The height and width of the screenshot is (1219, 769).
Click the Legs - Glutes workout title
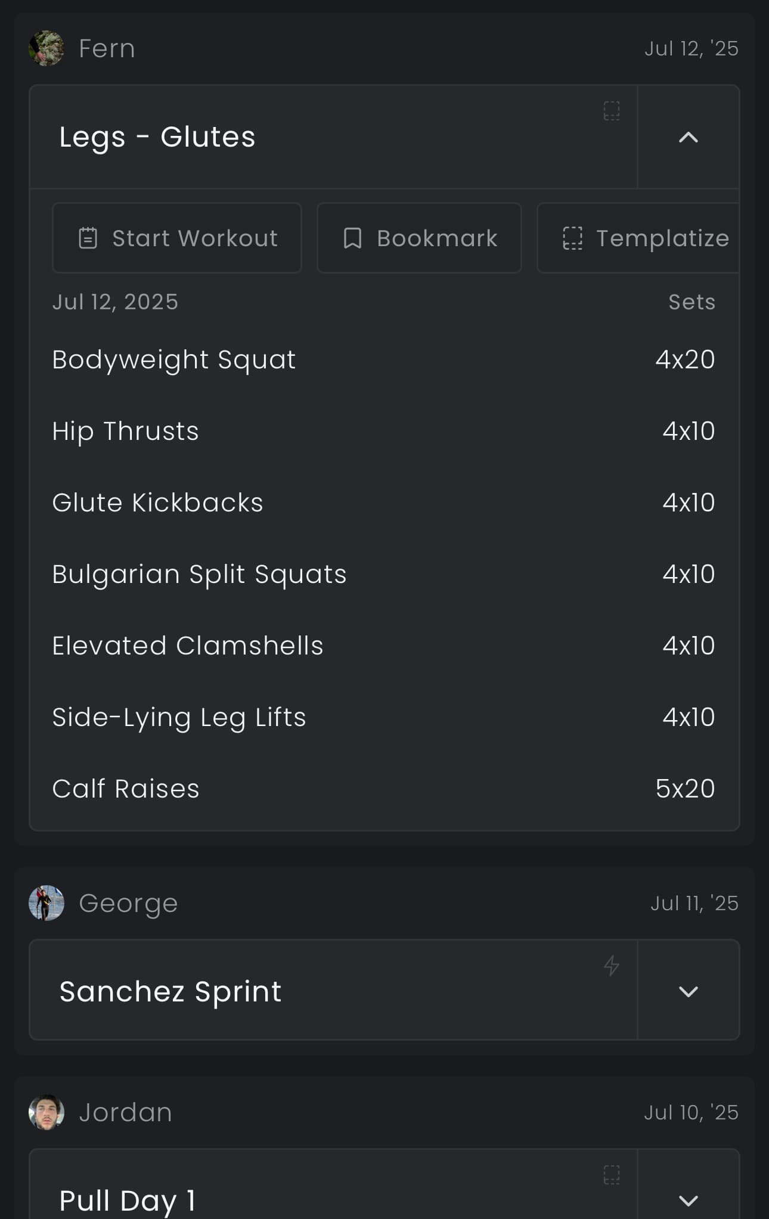pos(157,137)
